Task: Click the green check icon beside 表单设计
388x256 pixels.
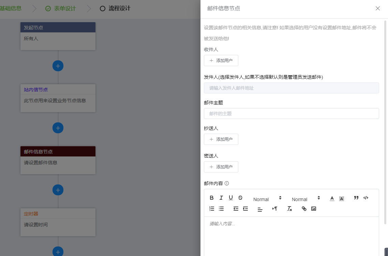Action: coord(48,9)
